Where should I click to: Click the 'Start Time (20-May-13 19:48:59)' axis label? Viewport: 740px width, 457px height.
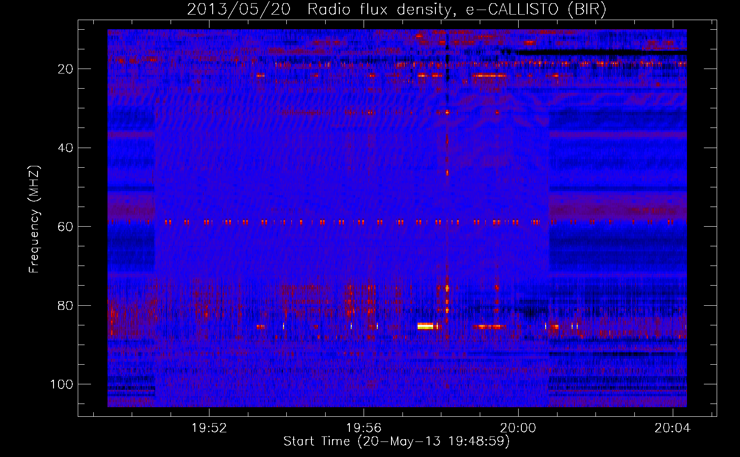pyautogui.click(x=397, y=441)
